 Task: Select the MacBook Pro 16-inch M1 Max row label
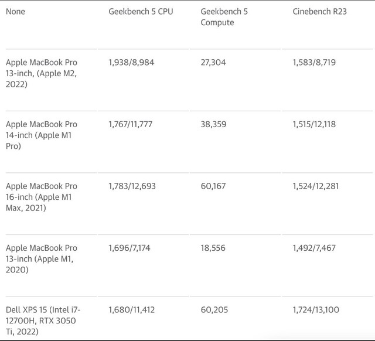coord(42,197)
